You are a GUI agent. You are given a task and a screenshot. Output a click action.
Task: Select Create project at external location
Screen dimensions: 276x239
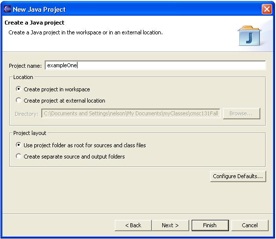coord(60,101)
